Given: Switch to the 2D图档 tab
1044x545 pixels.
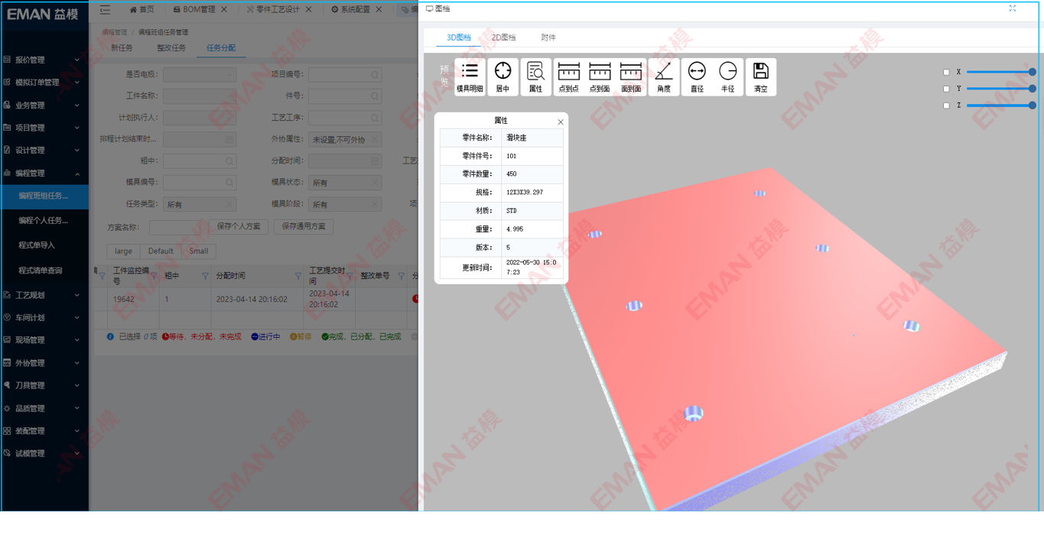Looking at the screenshot, I should (x=503, y=37).
